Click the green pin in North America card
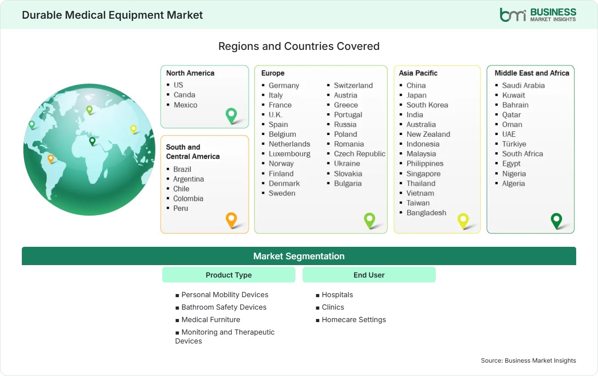 click(x=231, y=115)
